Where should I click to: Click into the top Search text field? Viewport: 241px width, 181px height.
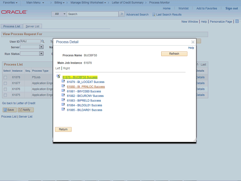(92, 14)
